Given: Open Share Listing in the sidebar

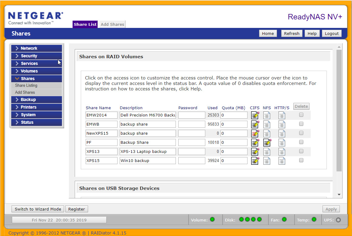Looking at the screenshot, I should (26, 86).
